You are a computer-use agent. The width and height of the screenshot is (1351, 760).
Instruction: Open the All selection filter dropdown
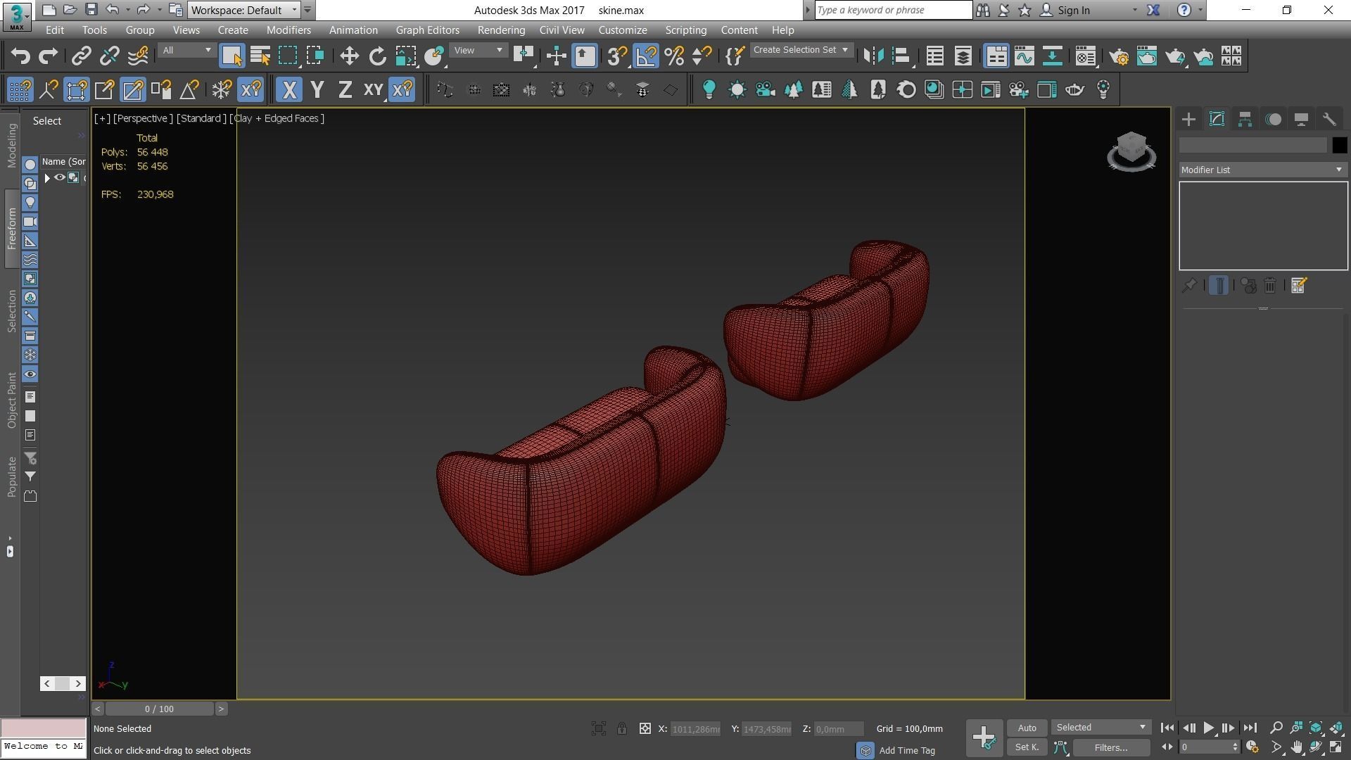click(186, 51)
